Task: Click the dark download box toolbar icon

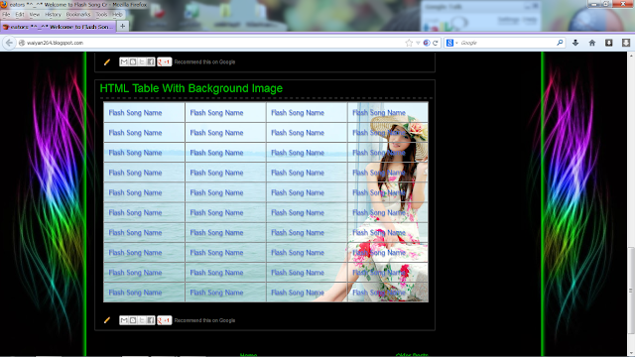Action: (608, 43)
